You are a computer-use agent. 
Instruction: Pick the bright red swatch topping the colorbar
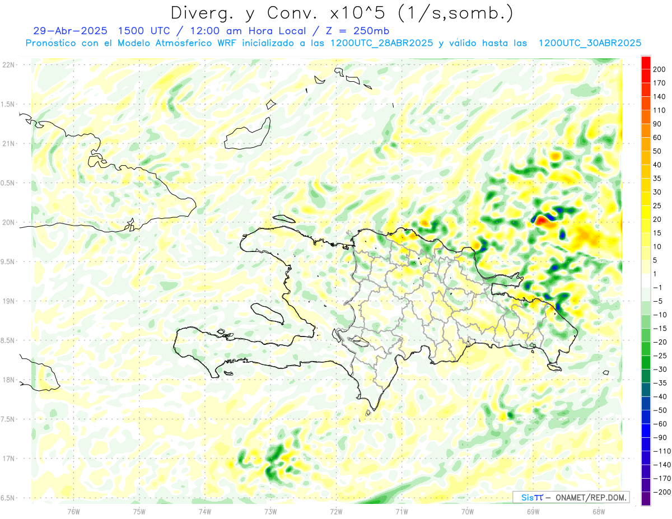coord(646,63)
